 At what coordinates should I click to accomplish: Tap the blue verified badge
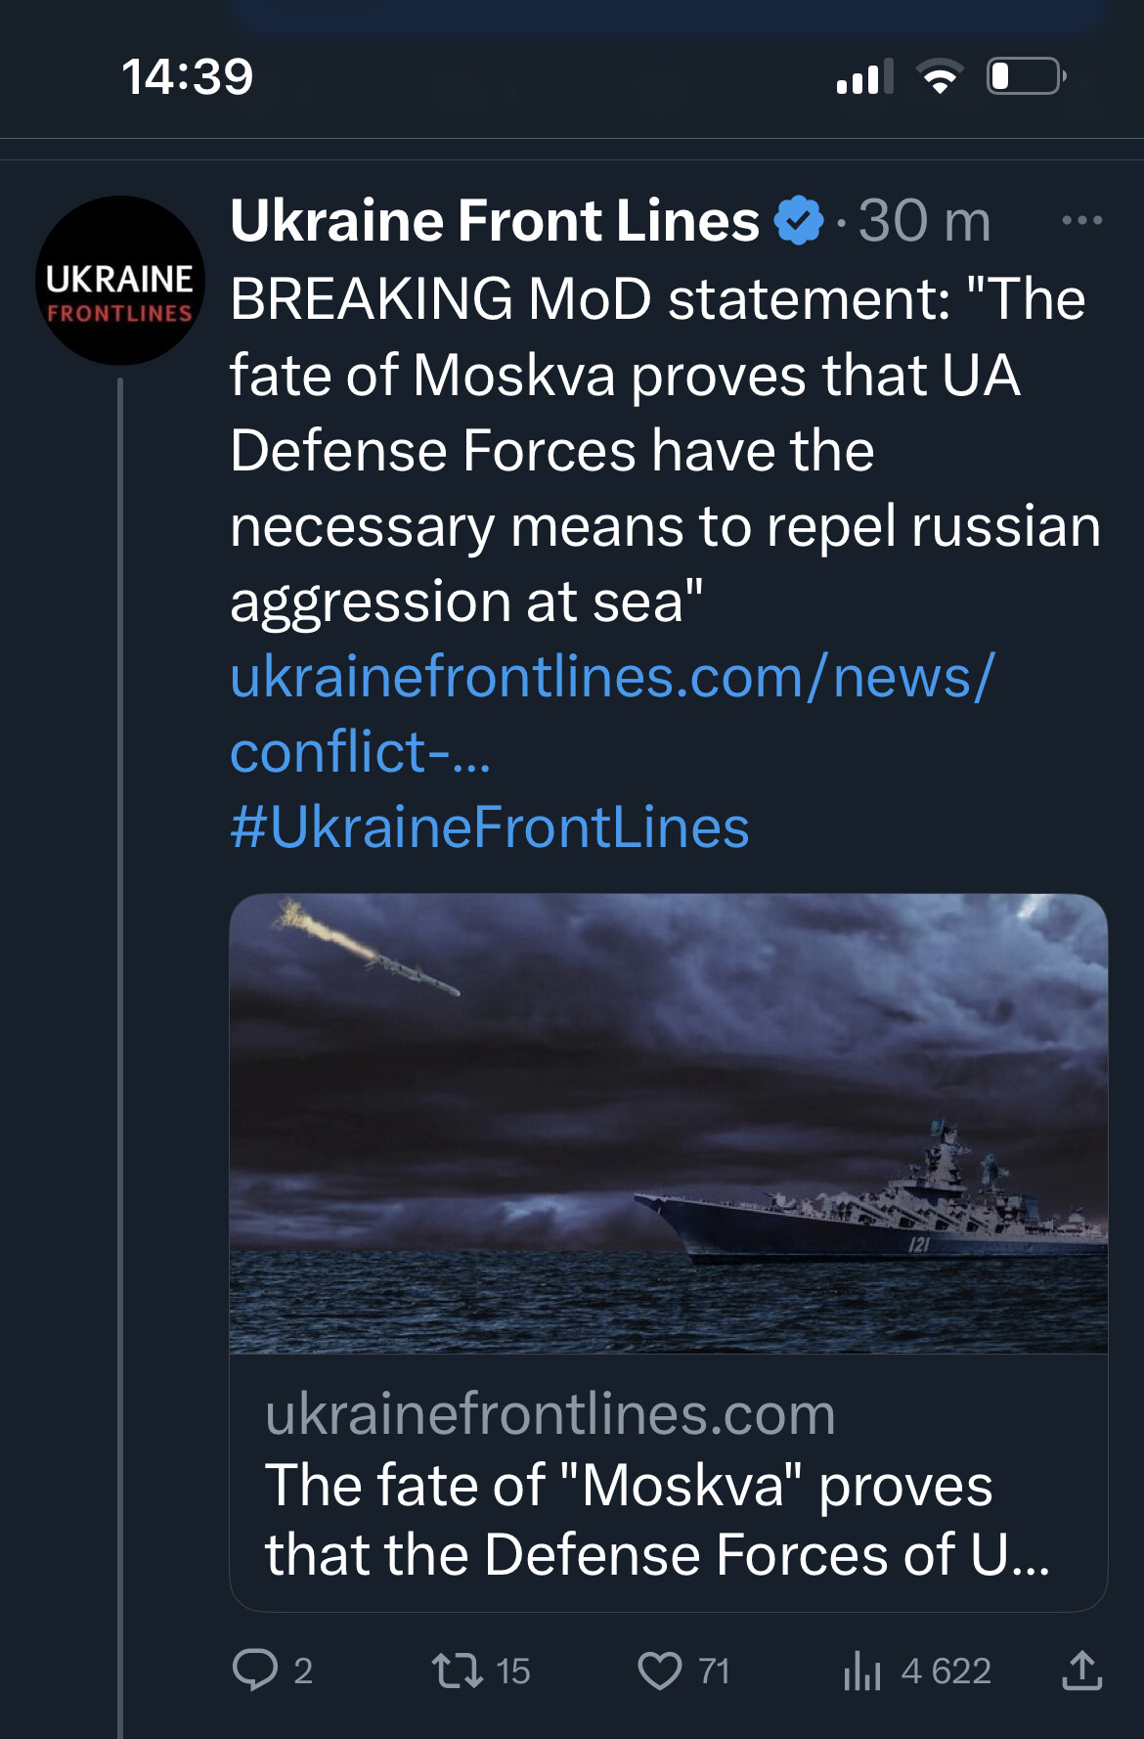[799, 221]
